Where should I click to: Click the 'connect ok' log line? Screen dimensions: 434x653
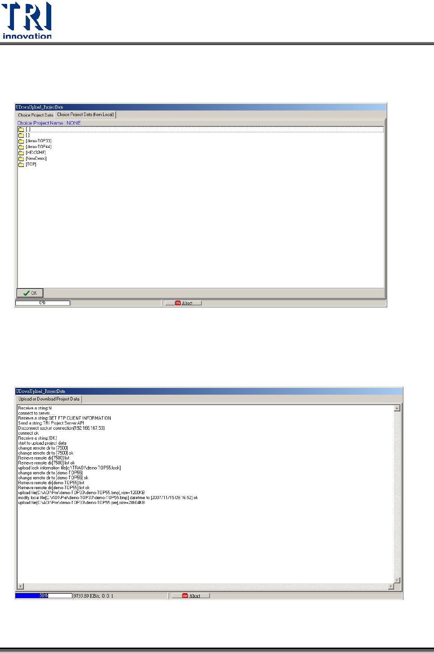[x=28, y=433]
